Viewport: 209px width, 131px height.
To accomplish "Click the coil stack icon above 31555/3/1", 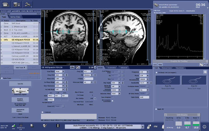I will [x=21, y=125].
